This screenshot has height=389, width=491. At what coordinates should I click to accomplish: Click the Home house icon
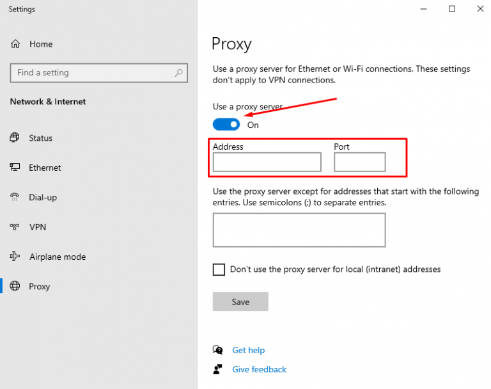[15, 44]
